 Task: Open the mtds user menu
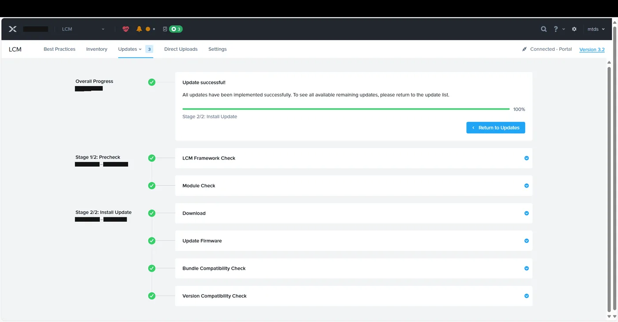[596, 29]
